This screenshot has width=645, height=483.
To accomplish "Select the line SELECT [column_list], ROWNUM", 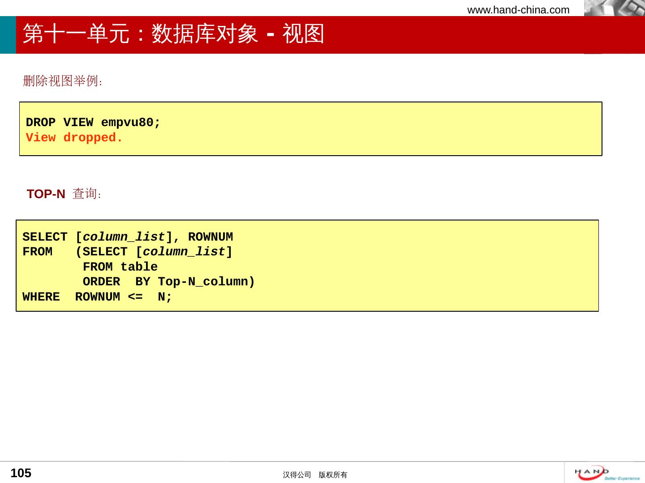I will tap(128, 237).
